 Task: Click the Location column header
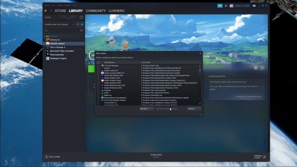[x=146, y=63]
